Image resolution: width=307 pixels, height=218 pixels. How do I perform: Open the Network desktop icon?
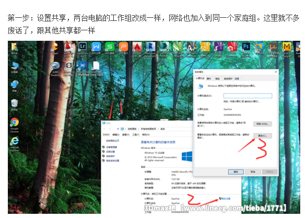tap(15, 86)
